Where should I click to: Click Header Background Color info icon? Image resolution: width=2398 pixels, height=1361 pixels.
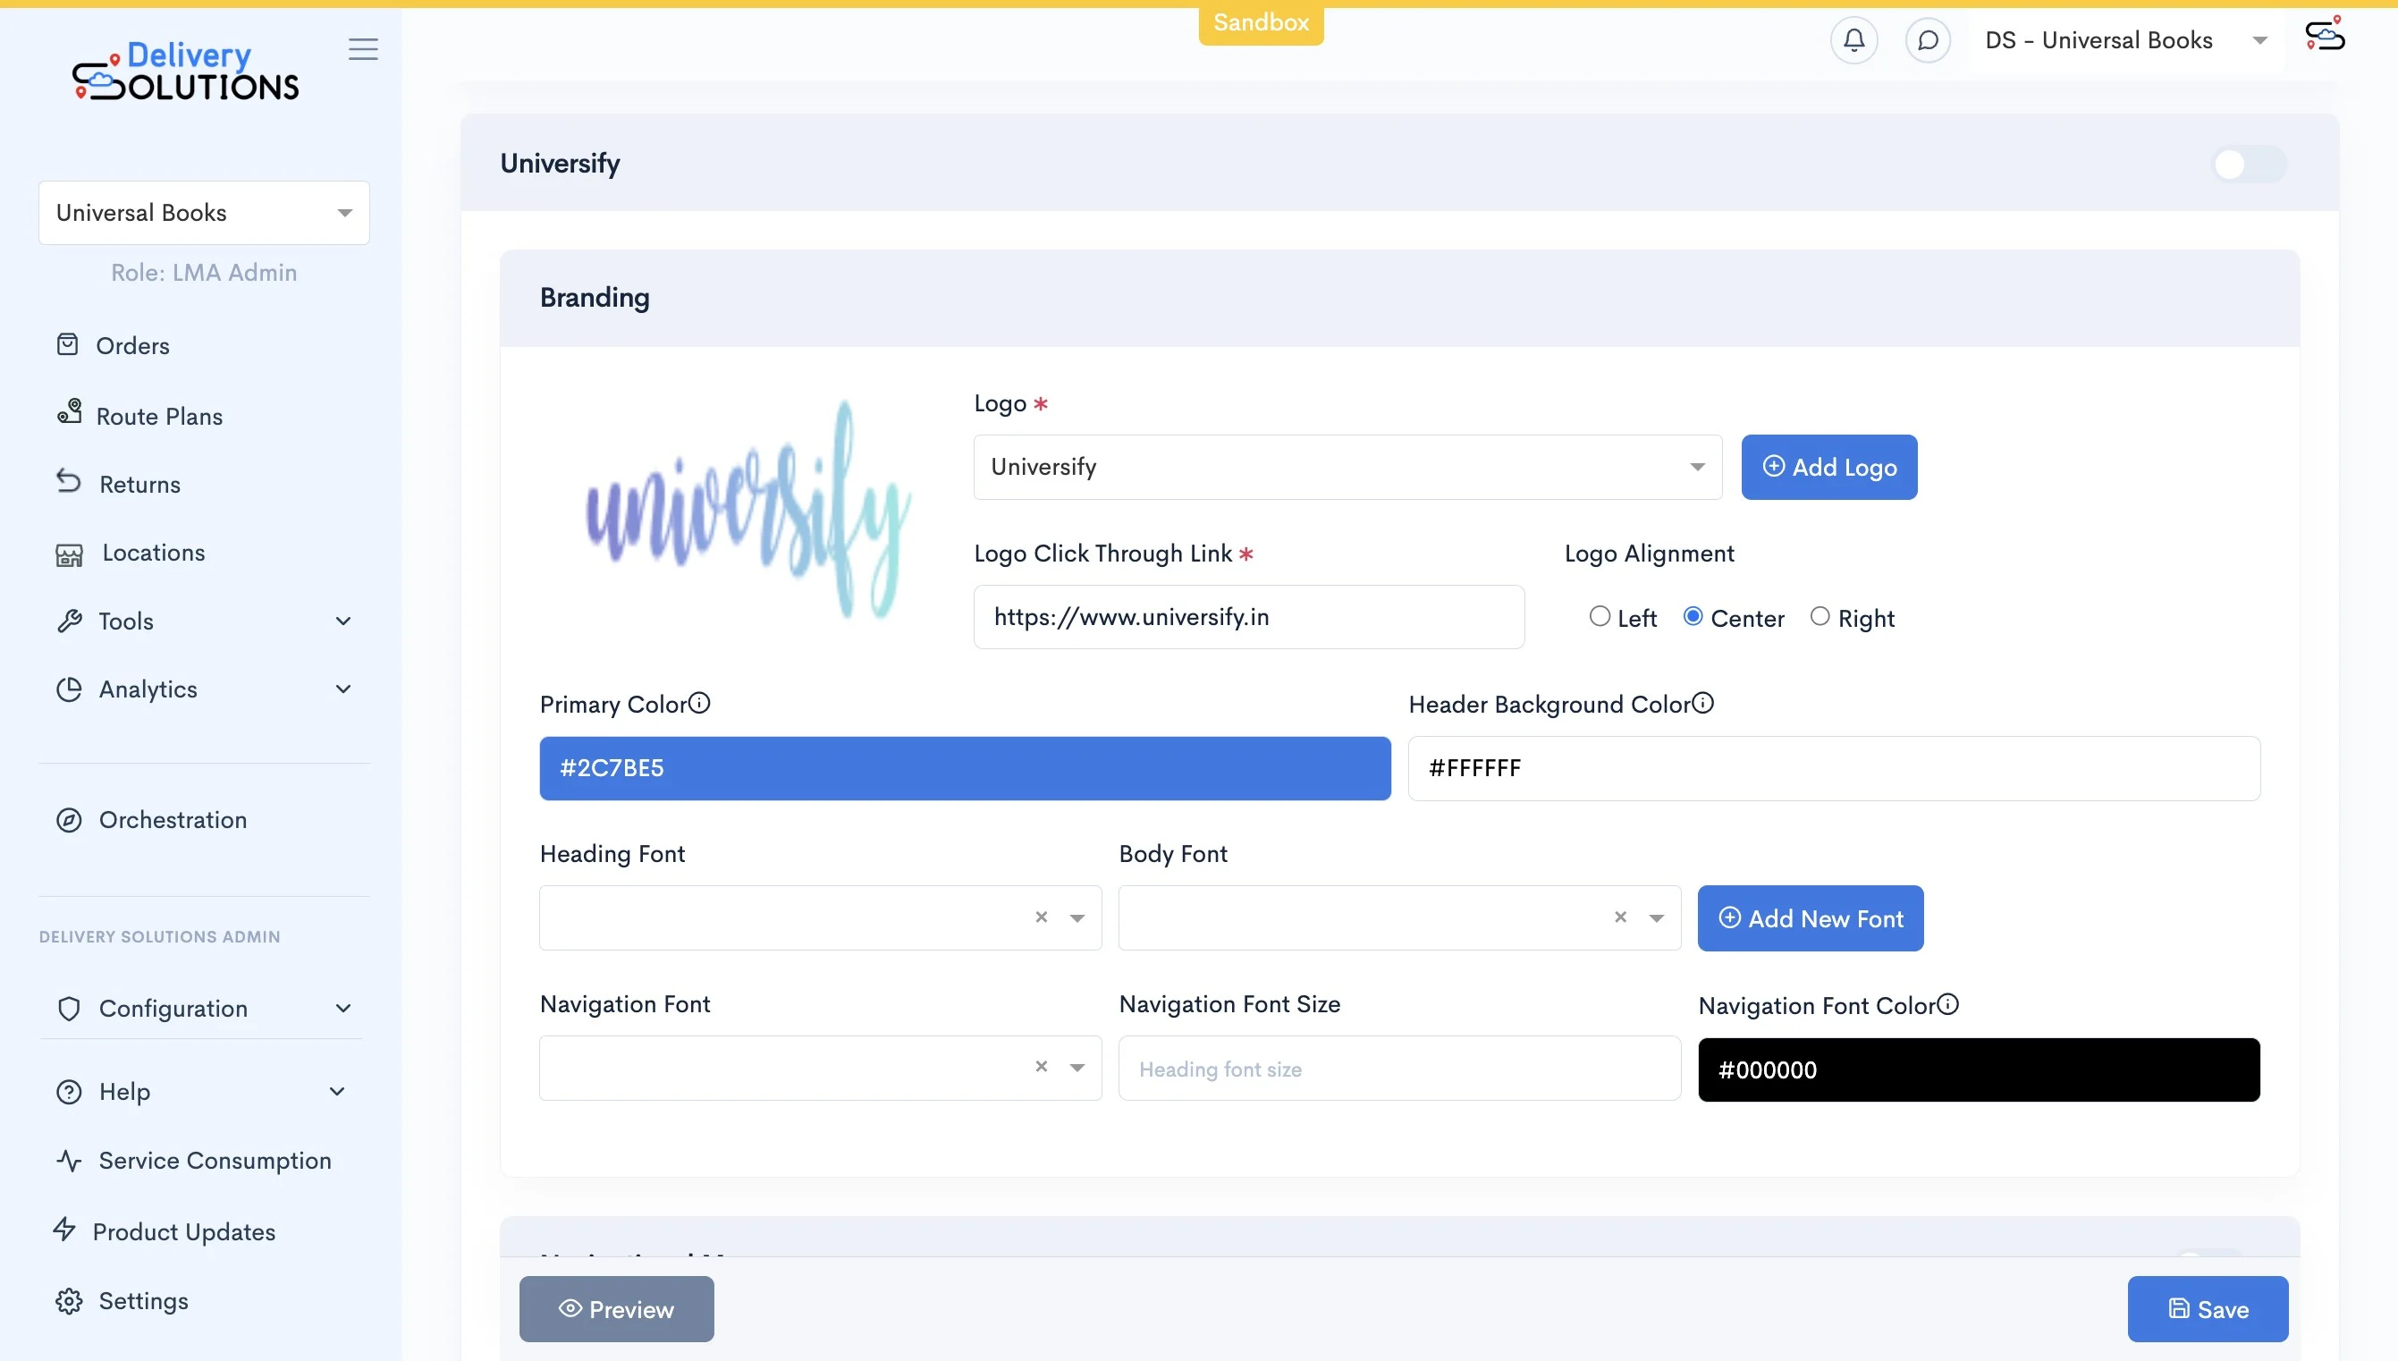pyautogui.click(x=1702, y=703)
